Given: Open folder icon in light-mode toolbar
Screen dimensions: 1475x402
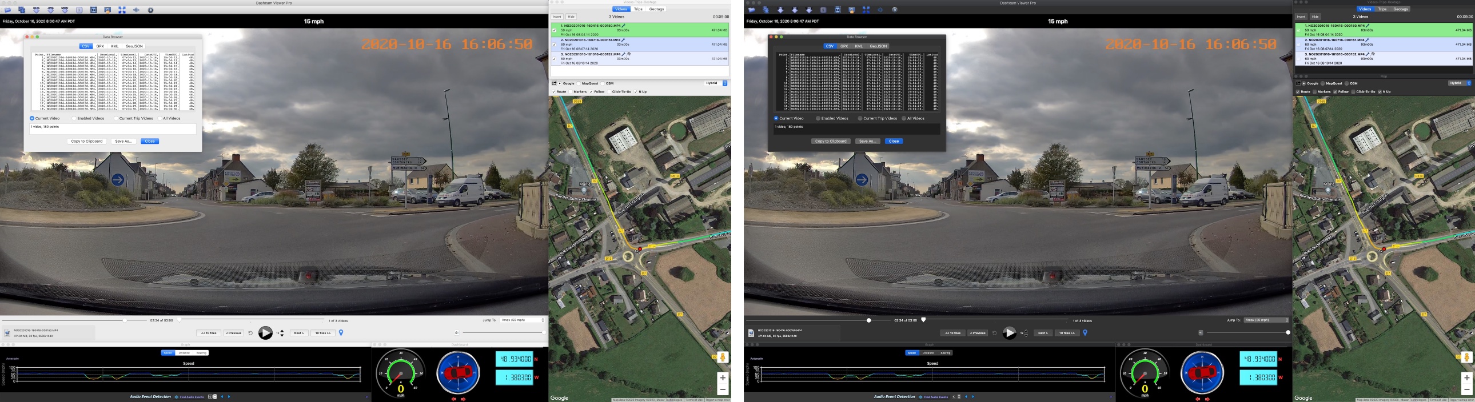Looking at the screenshot, I should [7, 10].
